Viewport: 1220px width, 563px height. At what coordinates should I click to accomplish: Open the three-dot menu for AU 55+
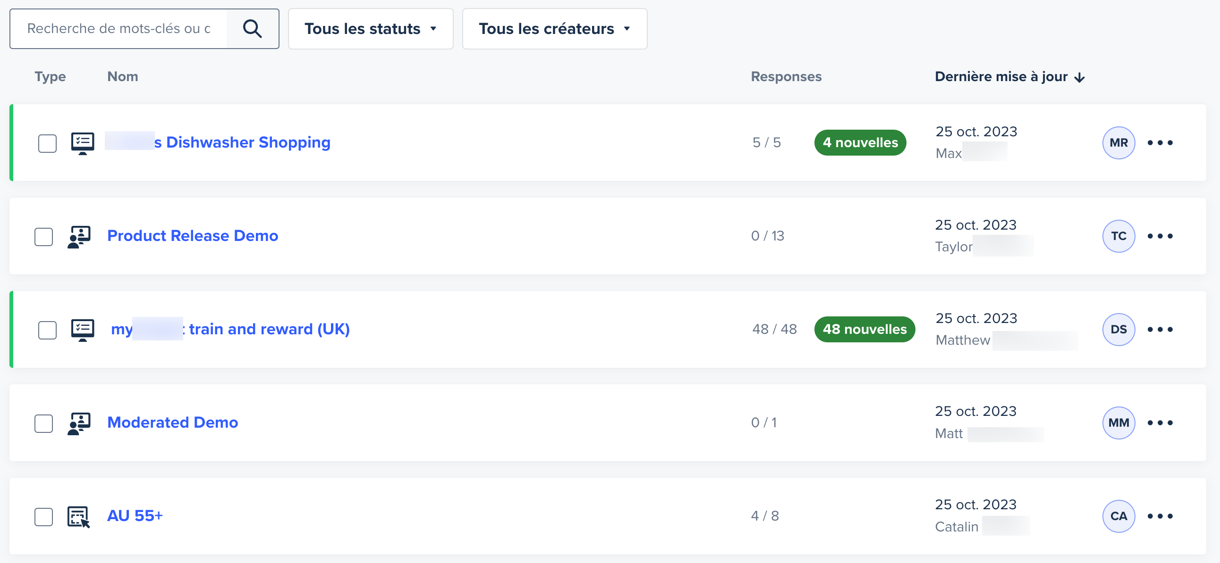1160,516
